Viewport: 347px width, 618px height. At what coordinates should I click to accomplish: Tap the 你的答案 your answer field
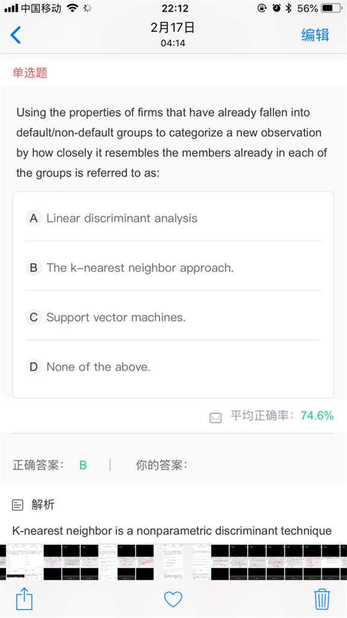point(161,465)
